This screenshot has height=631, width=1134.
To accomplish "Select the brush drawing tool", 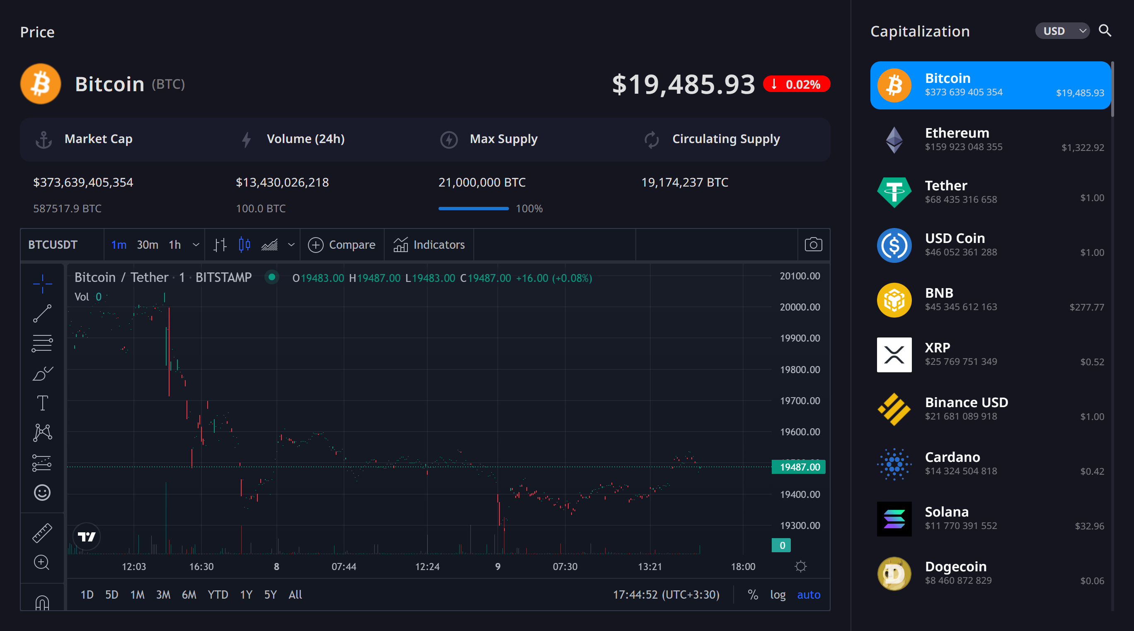I will pyautogui.click(x=42, y=373).
